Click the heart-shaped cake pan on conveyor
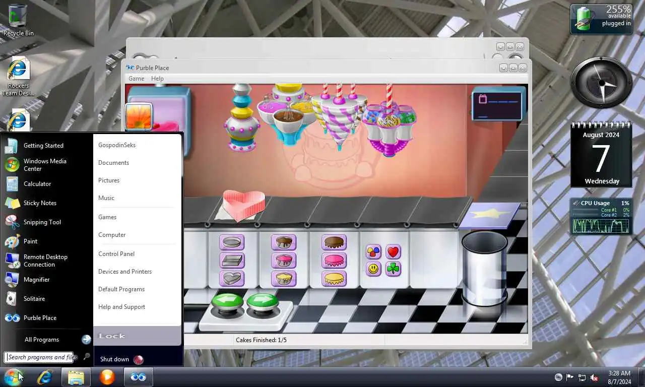The image size is (645, 387). click(x=244, y=204)
